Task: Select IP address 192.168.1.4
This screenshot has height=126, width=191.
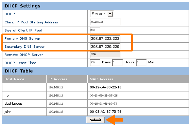Action: pyautogui.click(x=56, y=104)
